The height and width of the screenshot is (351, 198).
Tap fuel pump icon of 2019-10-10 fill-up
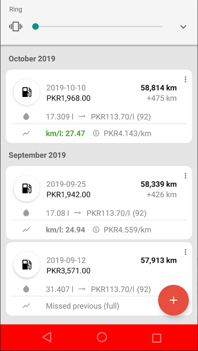tap(27, 92)
